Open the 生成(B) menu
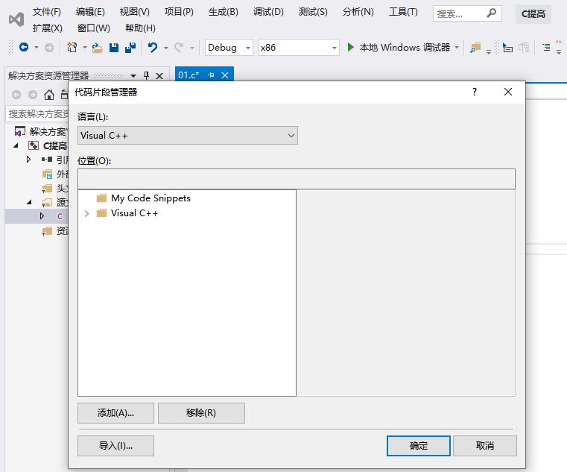Viewport: 567px width, 472px height. [x=223, y=12]
